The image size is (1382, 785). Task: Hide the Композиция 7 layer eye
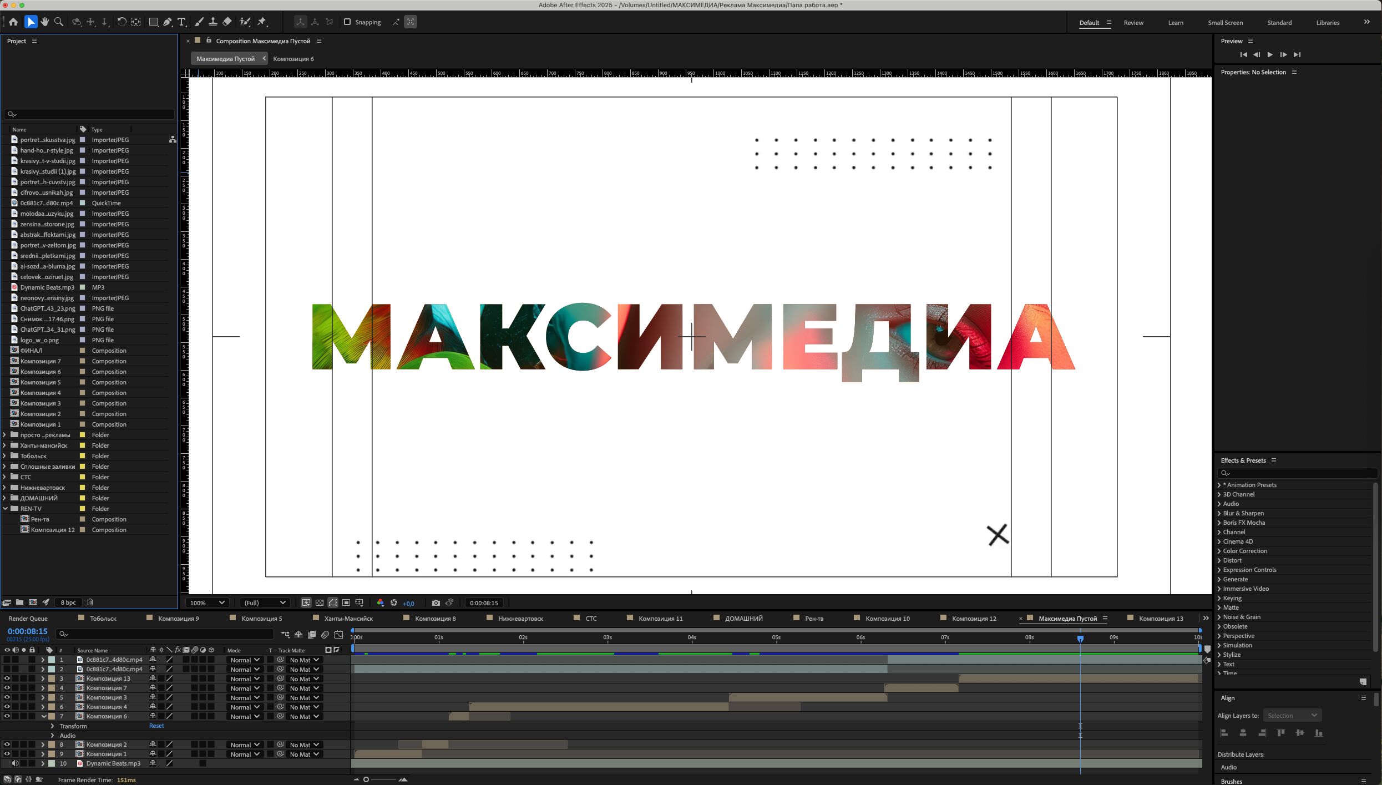click(7, 688)
